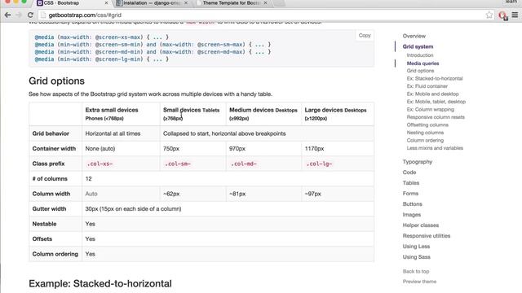Open Buttons section in sidebar

pyautogui.click(x=413, y=204)
